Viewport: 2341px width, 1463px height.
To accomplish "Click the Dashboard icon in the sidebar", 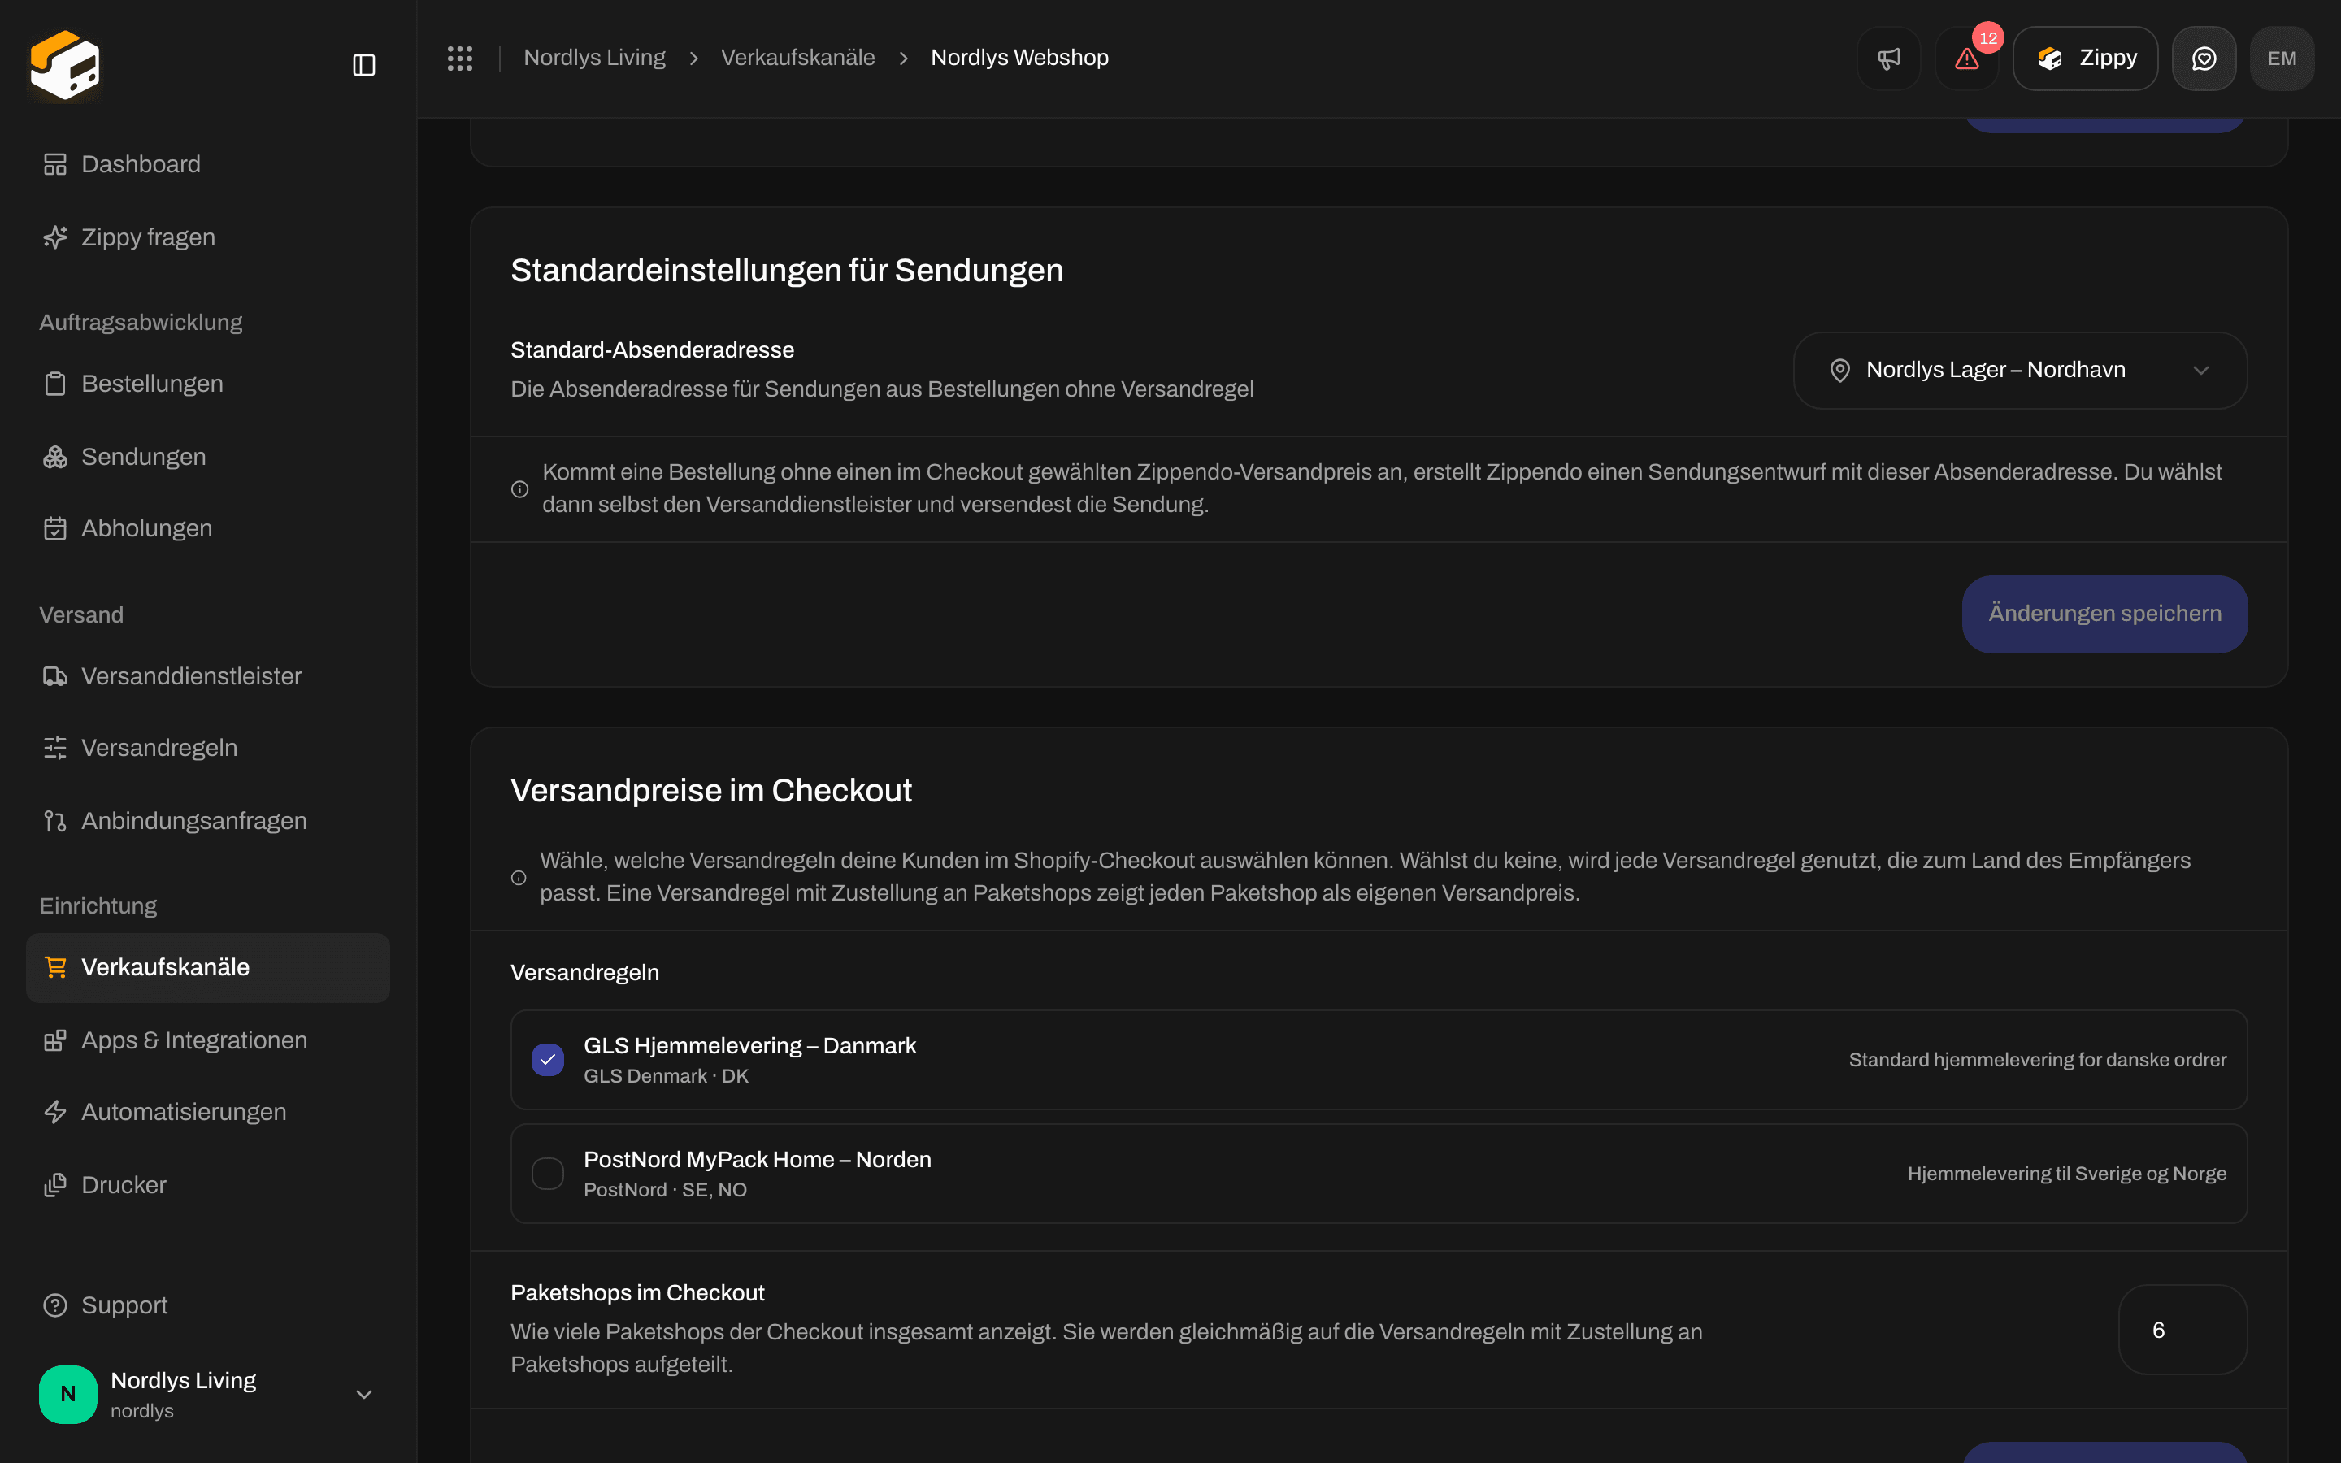I will click(55, 164).
